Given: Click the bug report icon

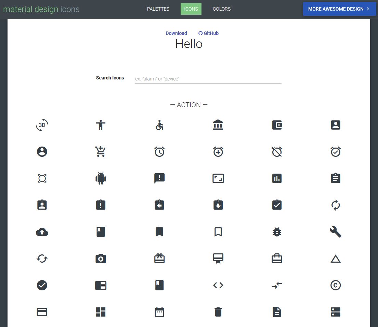Looking at the screenshot, I should click(x=277, y=232).
